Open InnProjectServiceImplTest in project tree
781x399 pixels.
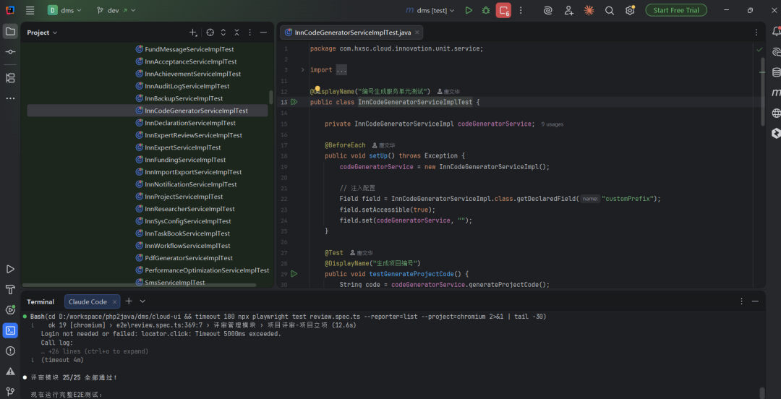coord(184,197)
